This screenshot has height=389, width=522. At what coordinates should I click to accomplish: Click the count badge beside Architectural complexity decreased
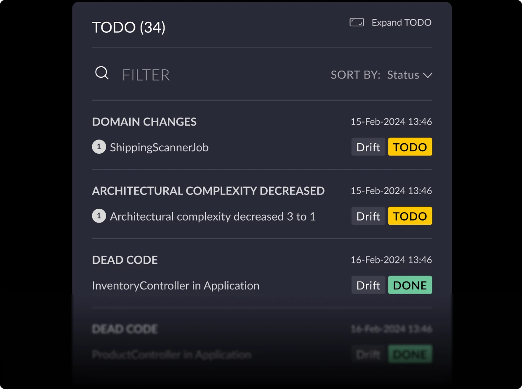(99, 216)
